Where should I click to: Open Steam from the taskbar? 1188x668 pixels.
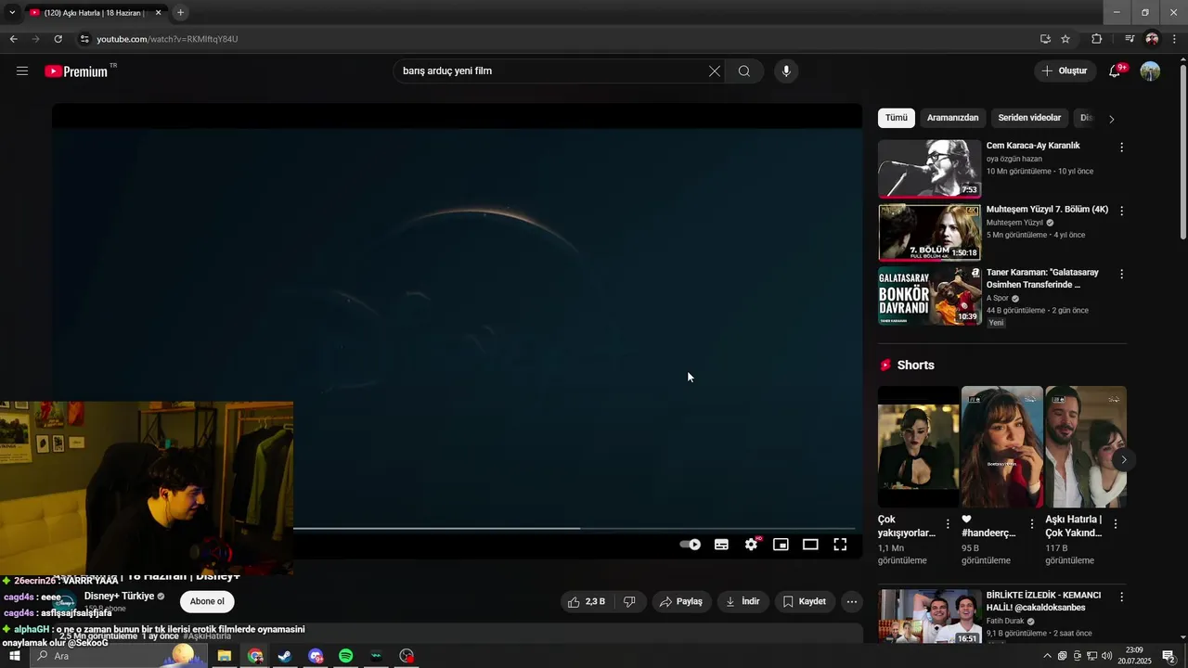pyautogui.click(x=285, y=656)
